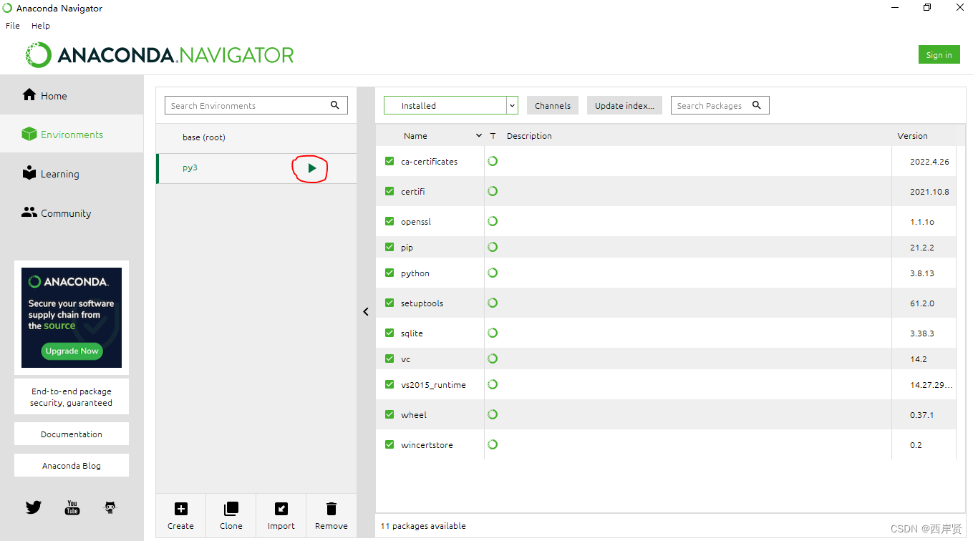Click the Learning reader icon

pyautogui.click(x=29, y=173)
